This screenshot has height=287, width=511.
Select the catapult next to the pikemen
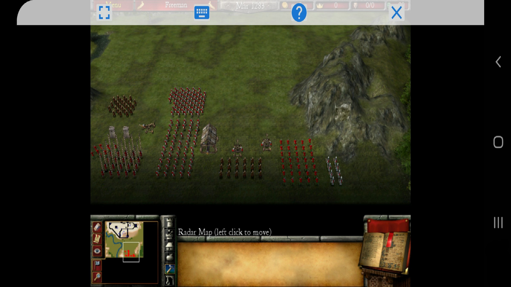[148, 127]
